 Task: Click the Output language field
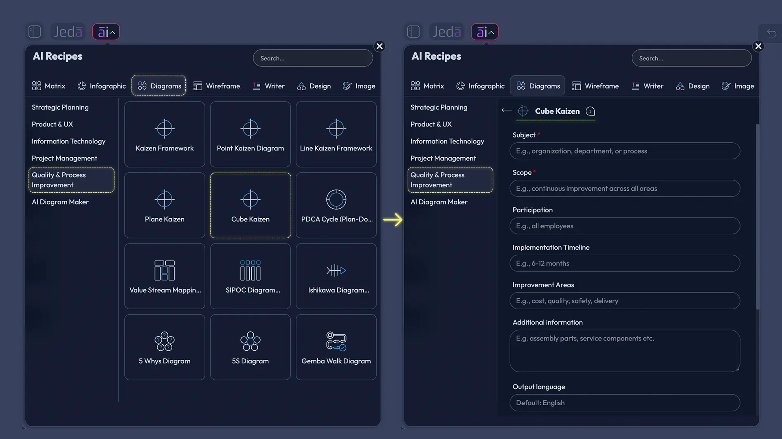624,403
